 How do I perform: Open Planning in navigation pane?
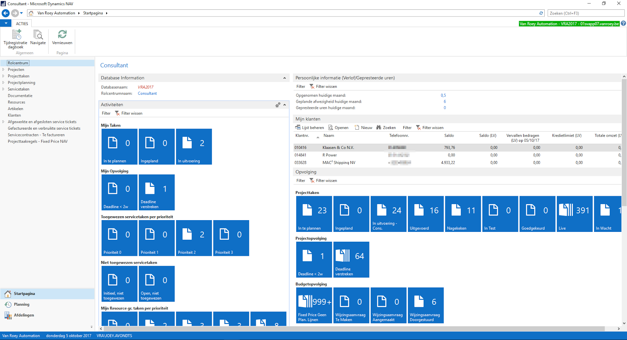47,304
